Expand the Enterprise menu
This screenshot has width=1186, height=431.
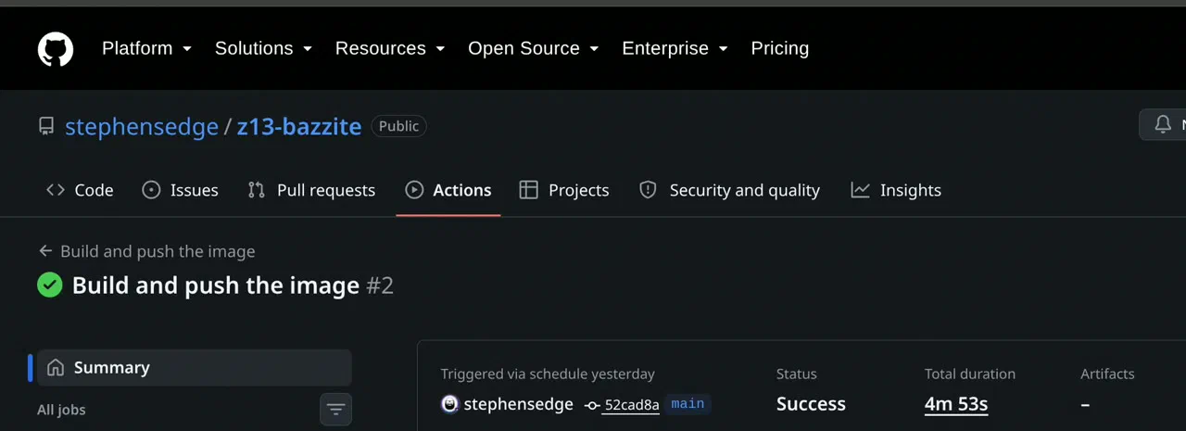click(x=675, y=48)
